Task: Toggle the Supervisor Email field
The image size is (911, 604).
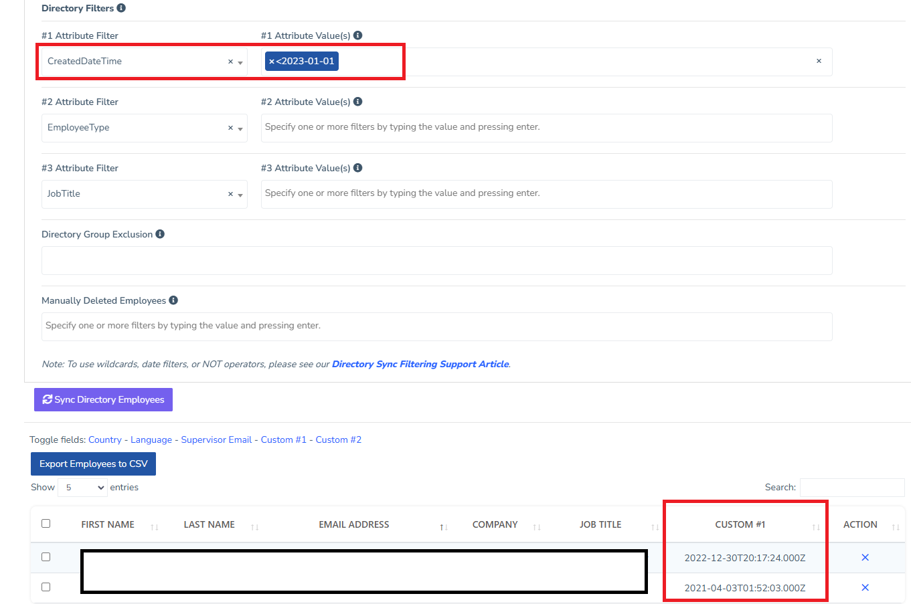Action: coord(216,440)
